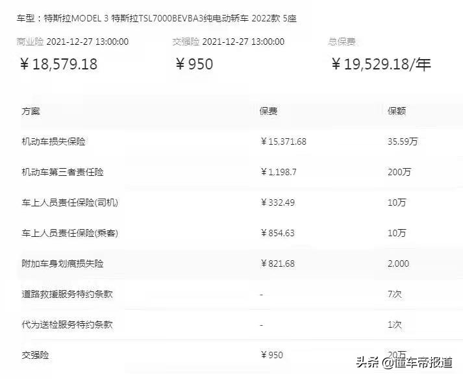Click the coverage amount 35.59万
Image resolution: width=463 pixels, height=379 pixels.
coord(403,141)
